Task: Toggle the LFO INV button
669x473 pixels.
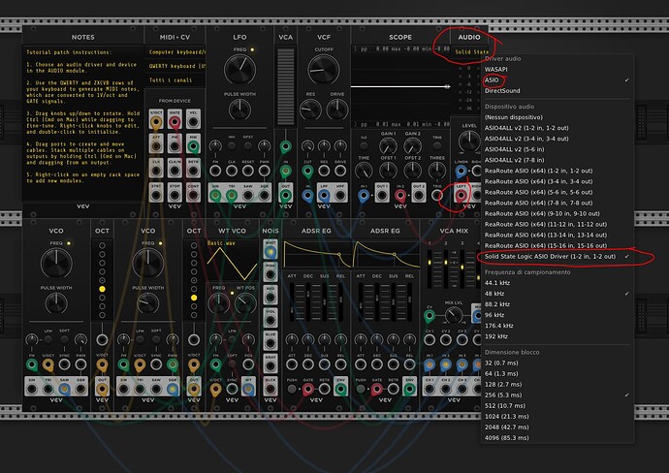Action: point(232,145)
